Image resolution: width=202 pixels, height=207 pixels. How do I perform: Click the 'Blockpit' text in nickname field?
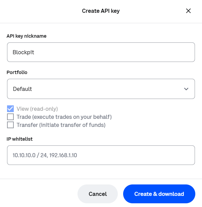(23, 52)
